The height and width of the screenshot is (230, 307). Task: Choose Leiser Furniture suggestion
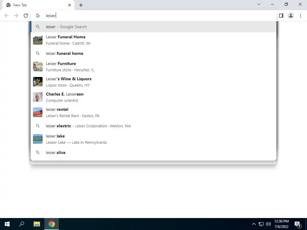(153, 67)
